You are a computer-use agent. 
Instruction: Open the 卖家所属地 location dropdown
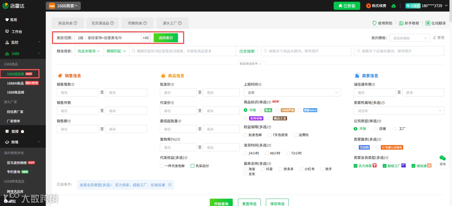399,111
